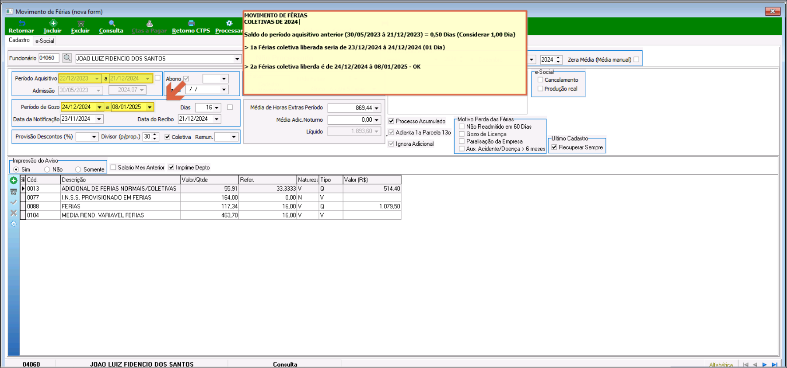Adjust the year 2024 spinner

coord(558,60)
